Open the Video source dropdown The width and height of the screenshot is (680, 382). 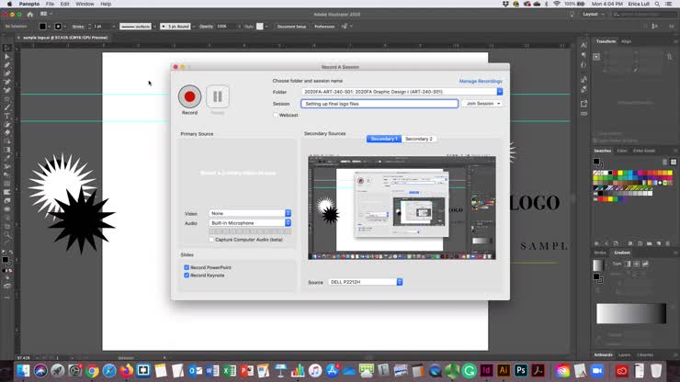250,213
